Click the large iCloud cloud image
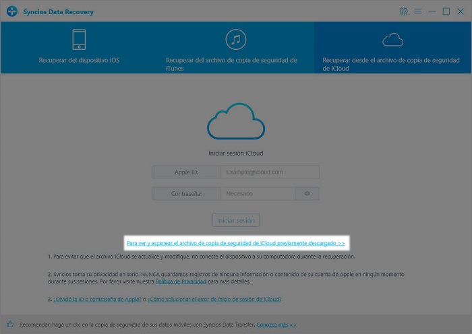Screen dimensions: 472x334 click(236, 121)
